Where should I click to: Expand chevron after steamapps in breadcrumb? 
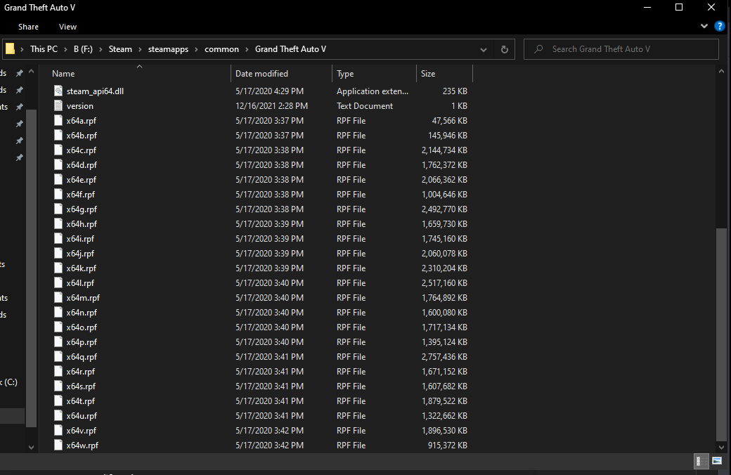coord(196,49)
